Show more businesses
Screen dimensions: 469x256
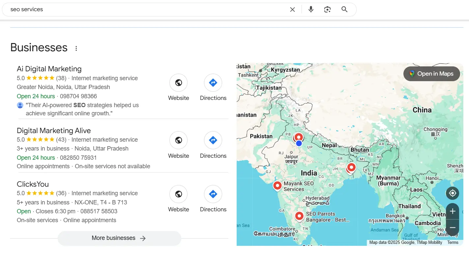click(119, 238)
